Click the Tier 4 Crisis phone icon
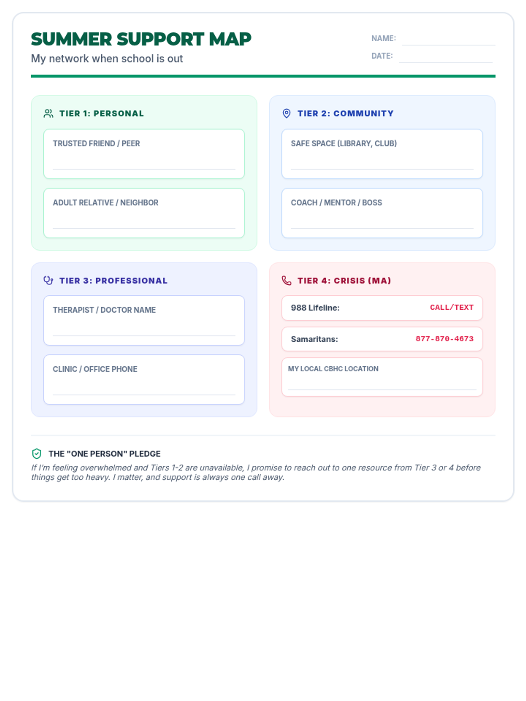 [x=286, y=280]
